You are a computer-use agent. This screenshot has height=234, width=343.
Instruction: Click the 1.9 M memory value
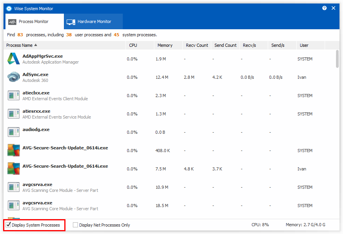point(161,59)
